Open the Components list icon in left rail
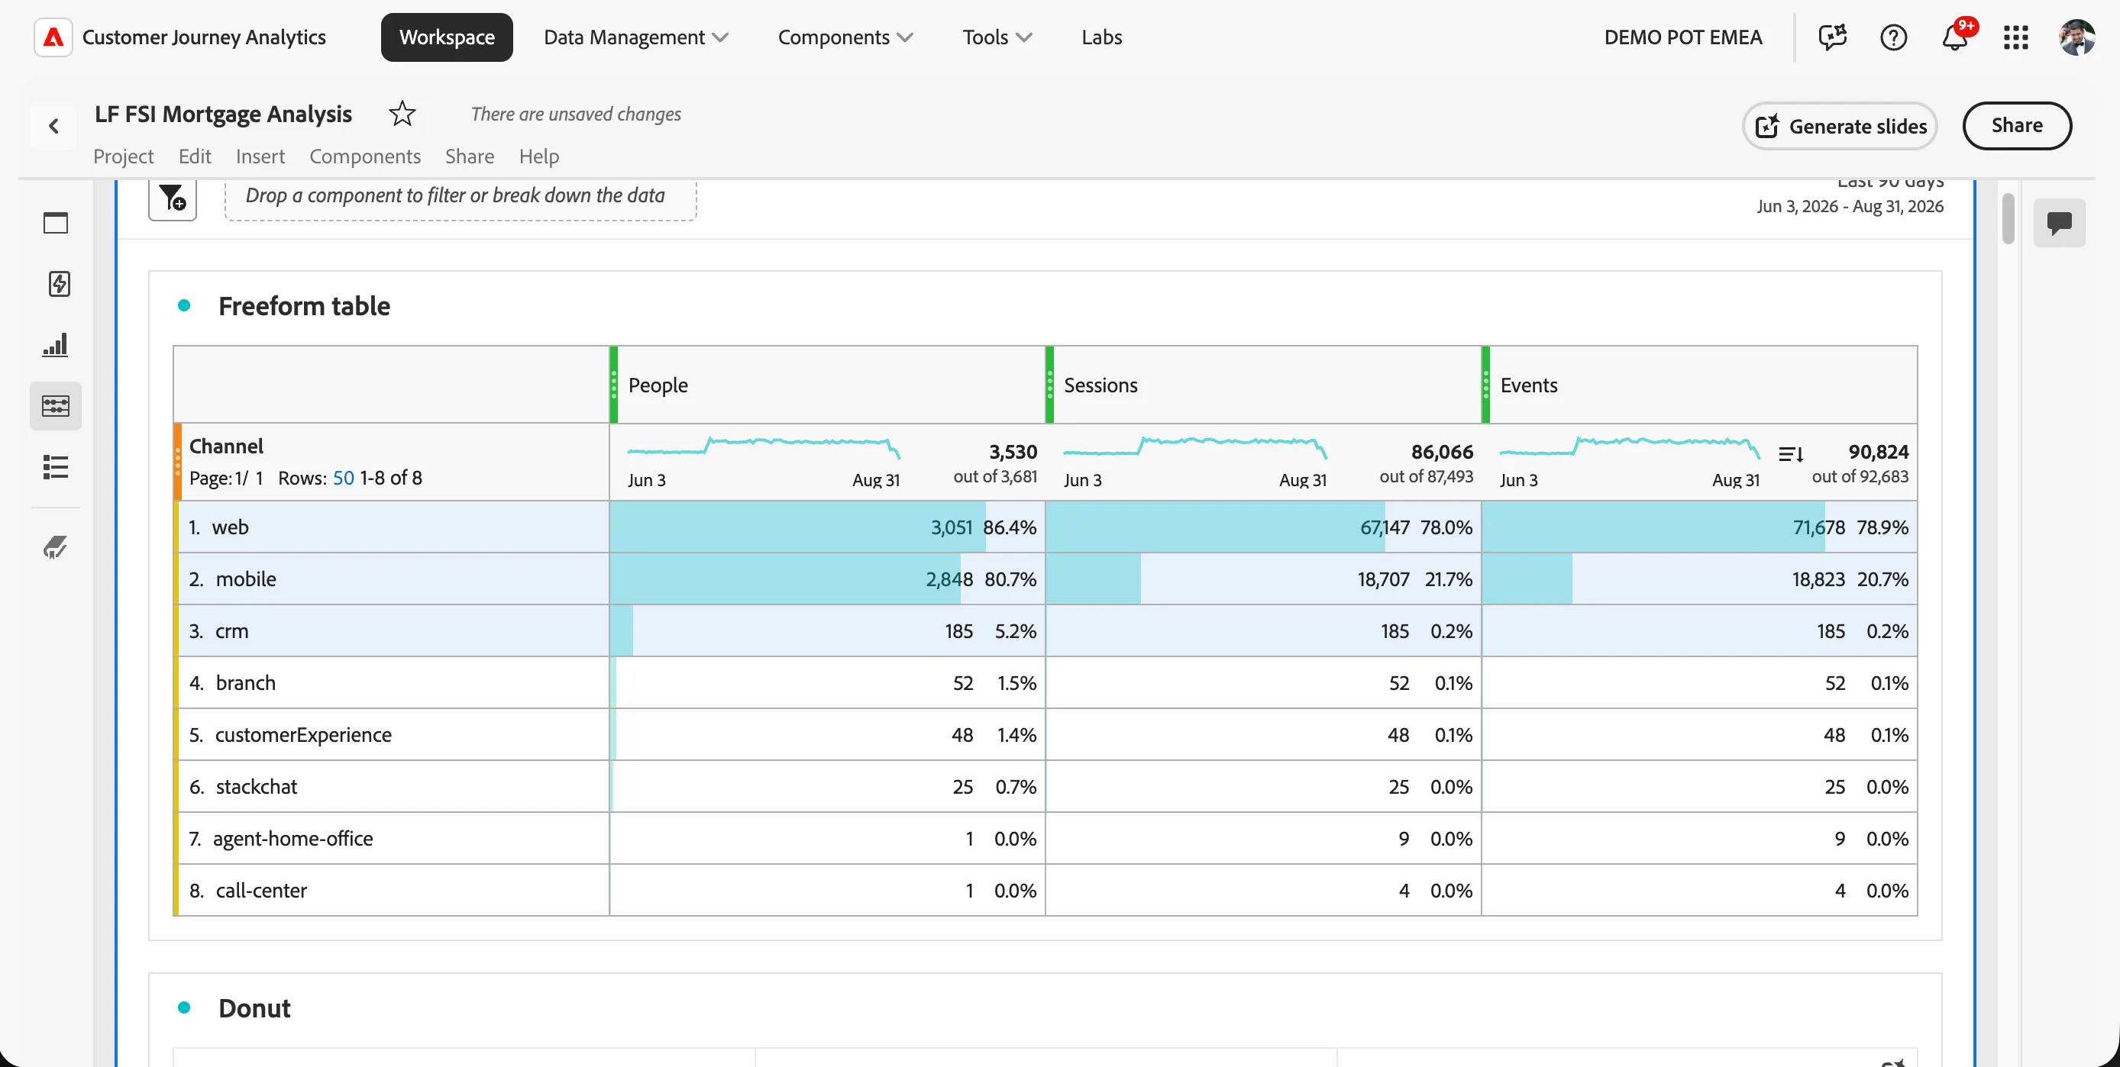2120x1067 pixels. (55, 466)
